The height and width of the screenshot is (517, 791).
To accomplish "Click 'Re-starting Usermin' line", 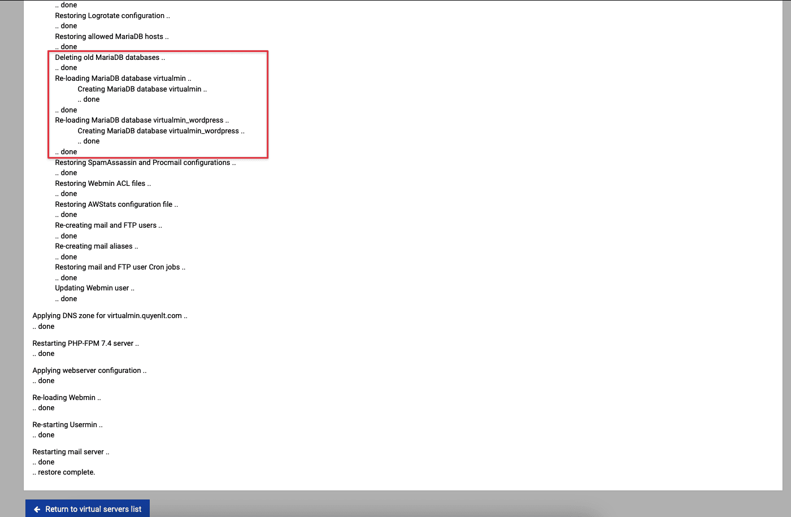I will click(67, 424).
